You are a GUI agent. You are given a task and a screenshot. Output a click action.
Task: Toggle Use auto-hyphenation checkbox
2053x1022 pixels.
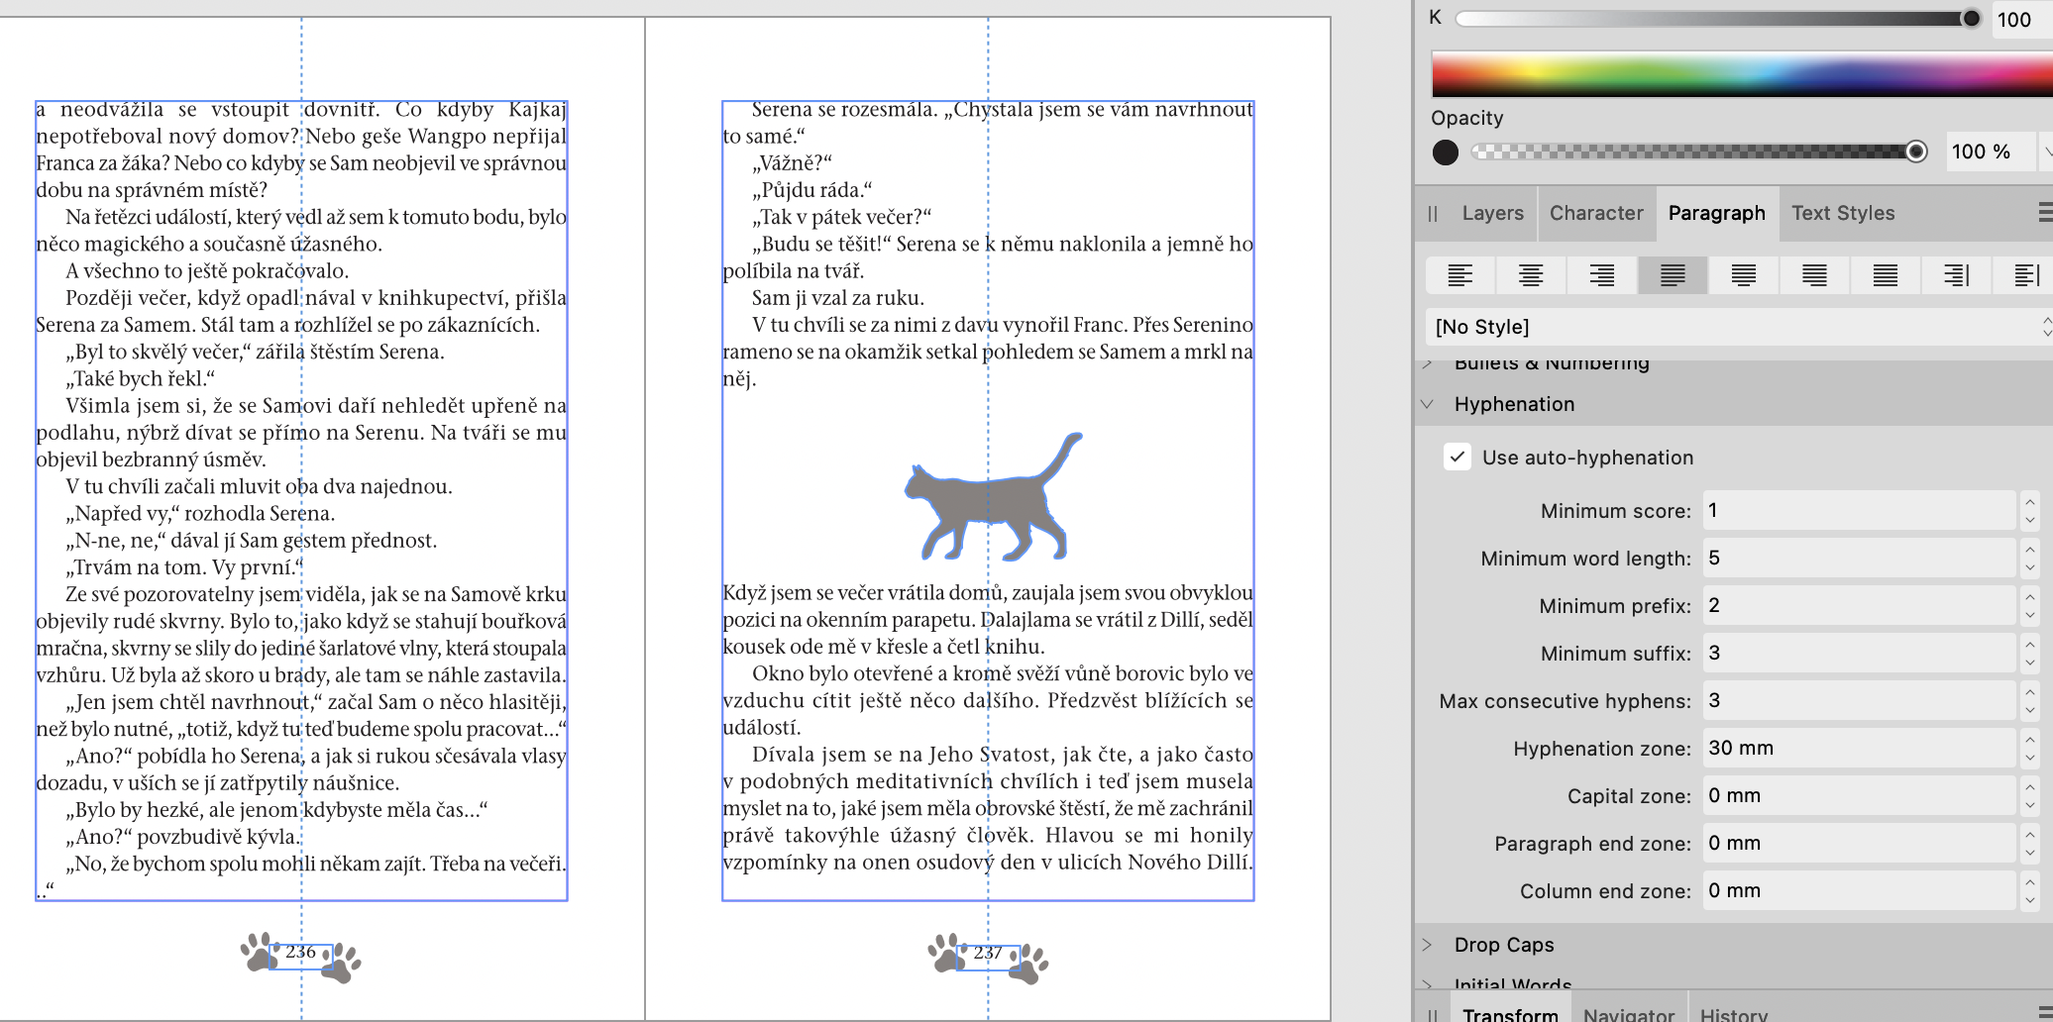[1458, 457]
